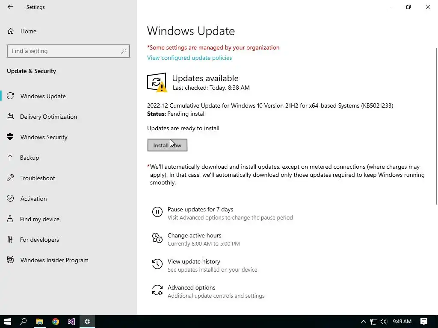Screen dimensions: 438x328
Task: Click the Windows Update sync icon in sidebar
Action: click(x=10, y=96)
